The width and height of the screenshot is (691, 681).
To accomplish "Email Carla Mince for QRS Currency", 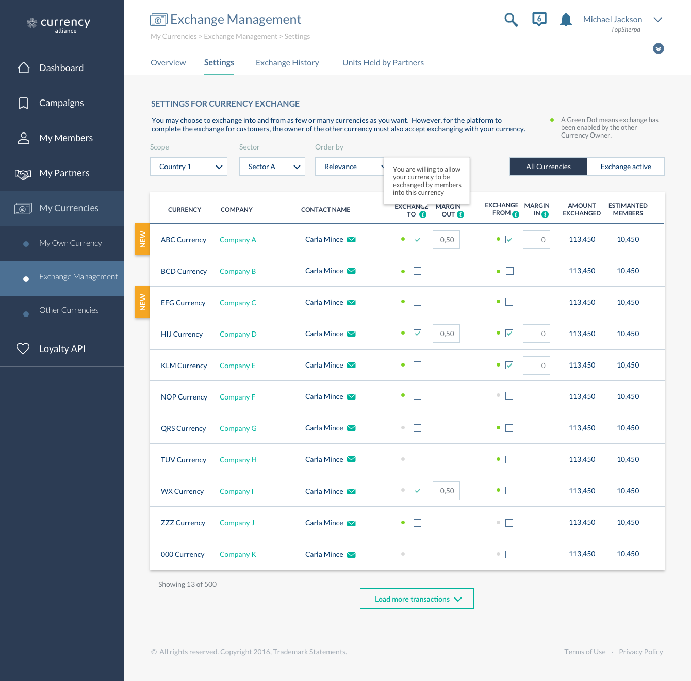I will coord(351,428).
